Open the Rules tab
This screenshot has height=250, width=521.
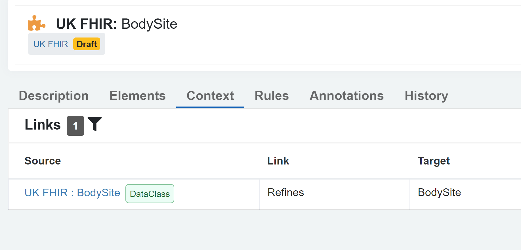coord(271,96)
